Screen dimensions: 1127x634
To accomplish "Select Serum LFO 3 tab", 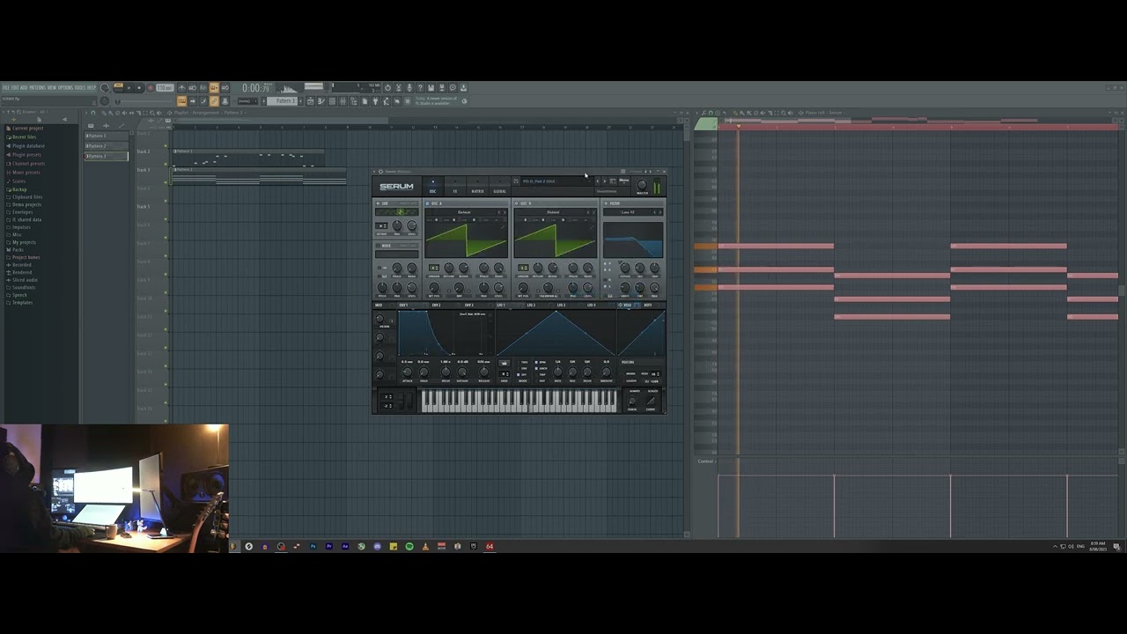I will click(561, 305).
